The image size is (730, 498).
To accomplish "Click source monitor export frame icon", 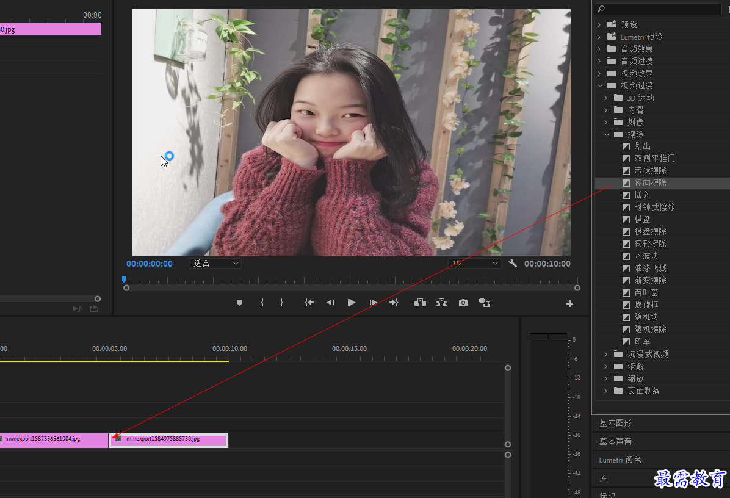I will [94, 309].
